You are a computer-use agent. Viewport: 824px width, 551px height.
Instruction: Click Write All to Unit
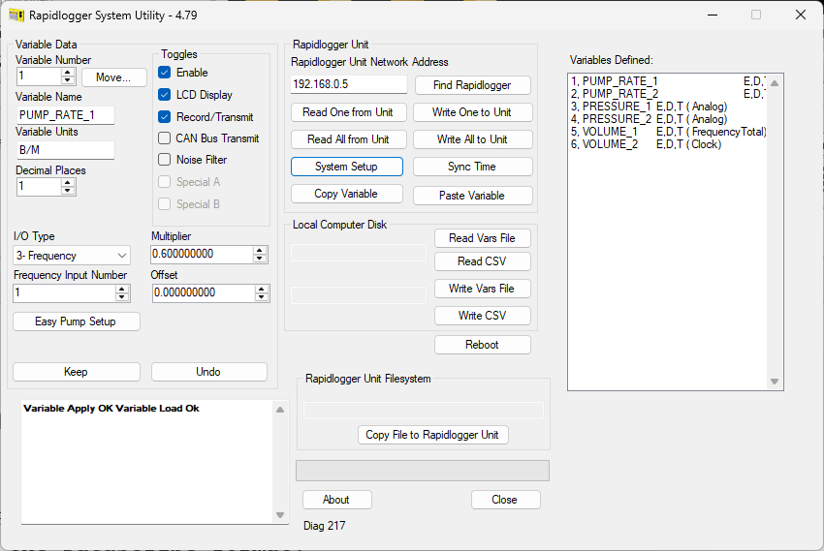tap(472, 139)
